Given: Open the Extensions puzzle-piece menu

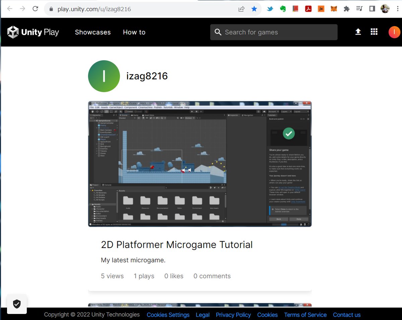Looking at the screenshot, I should 346,9.
